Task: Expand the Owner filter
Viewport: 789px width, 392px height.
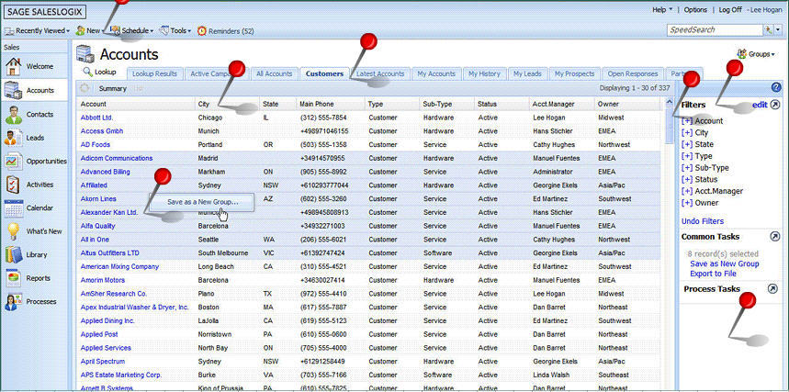Action: coord(687,203)
